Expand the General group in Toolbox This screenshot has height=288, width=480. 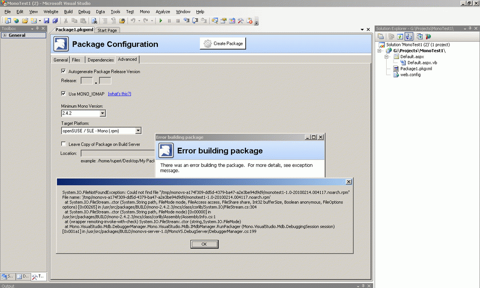5,35
